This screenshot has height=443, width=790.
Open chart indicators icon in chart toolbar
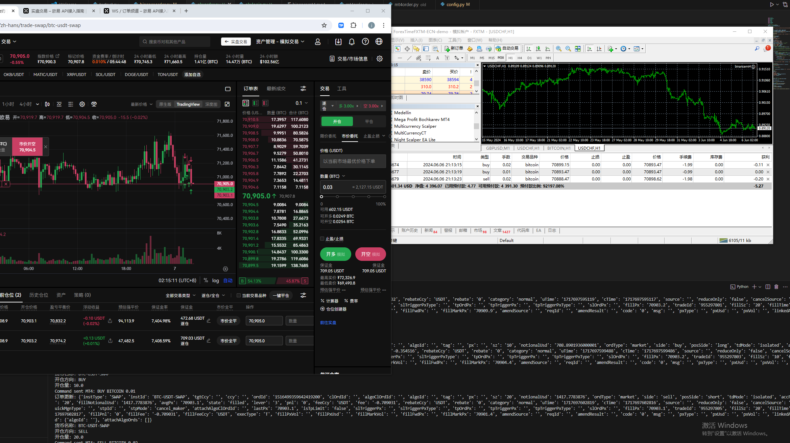coord(59,104)
